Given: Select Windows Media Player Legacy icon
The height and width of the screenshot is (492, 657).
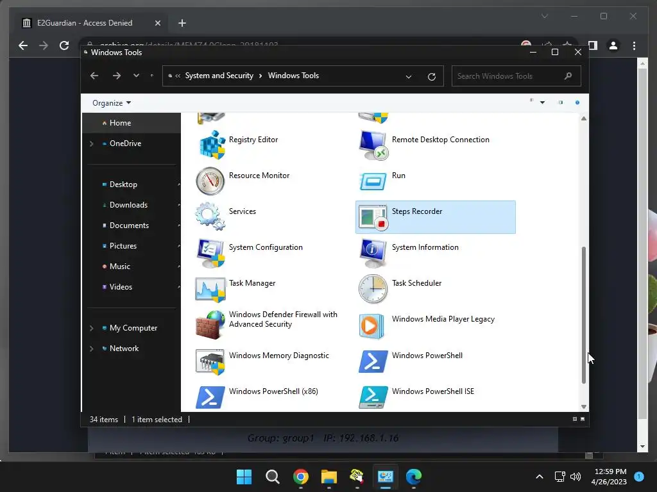Looking at the screenshot, I should [371, 325].
